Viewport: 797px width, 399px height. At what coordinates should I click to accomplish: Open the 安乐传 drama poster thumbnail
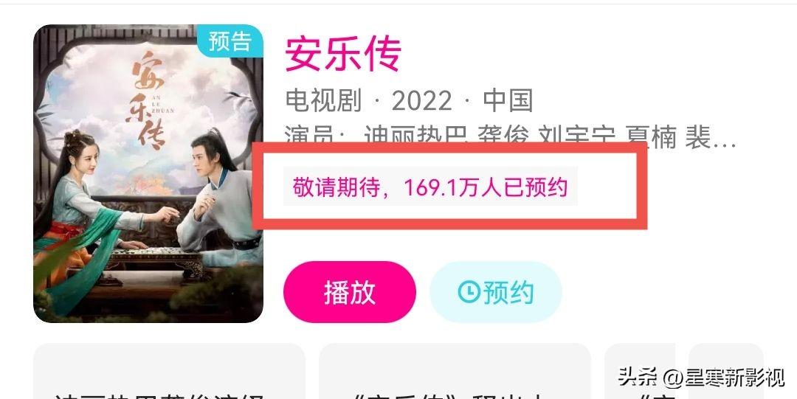coord(148,173)
